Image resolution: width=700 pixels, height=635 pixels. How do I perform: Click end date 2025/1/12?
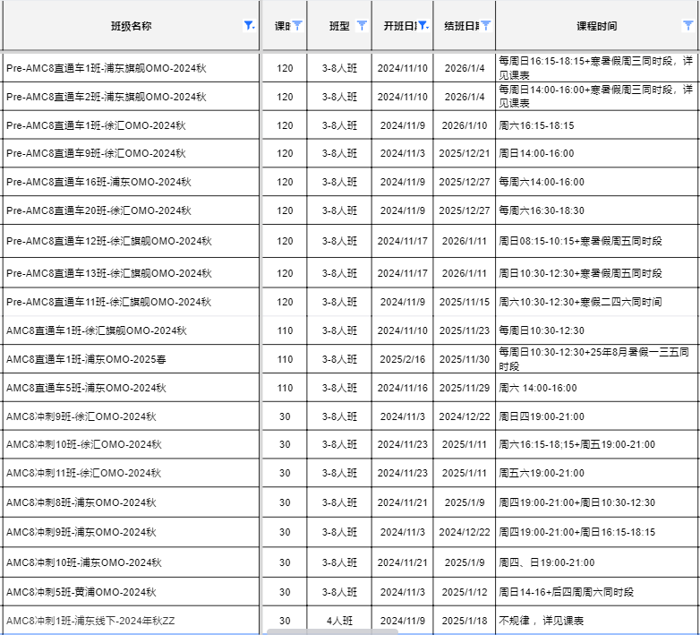[465, 592]
